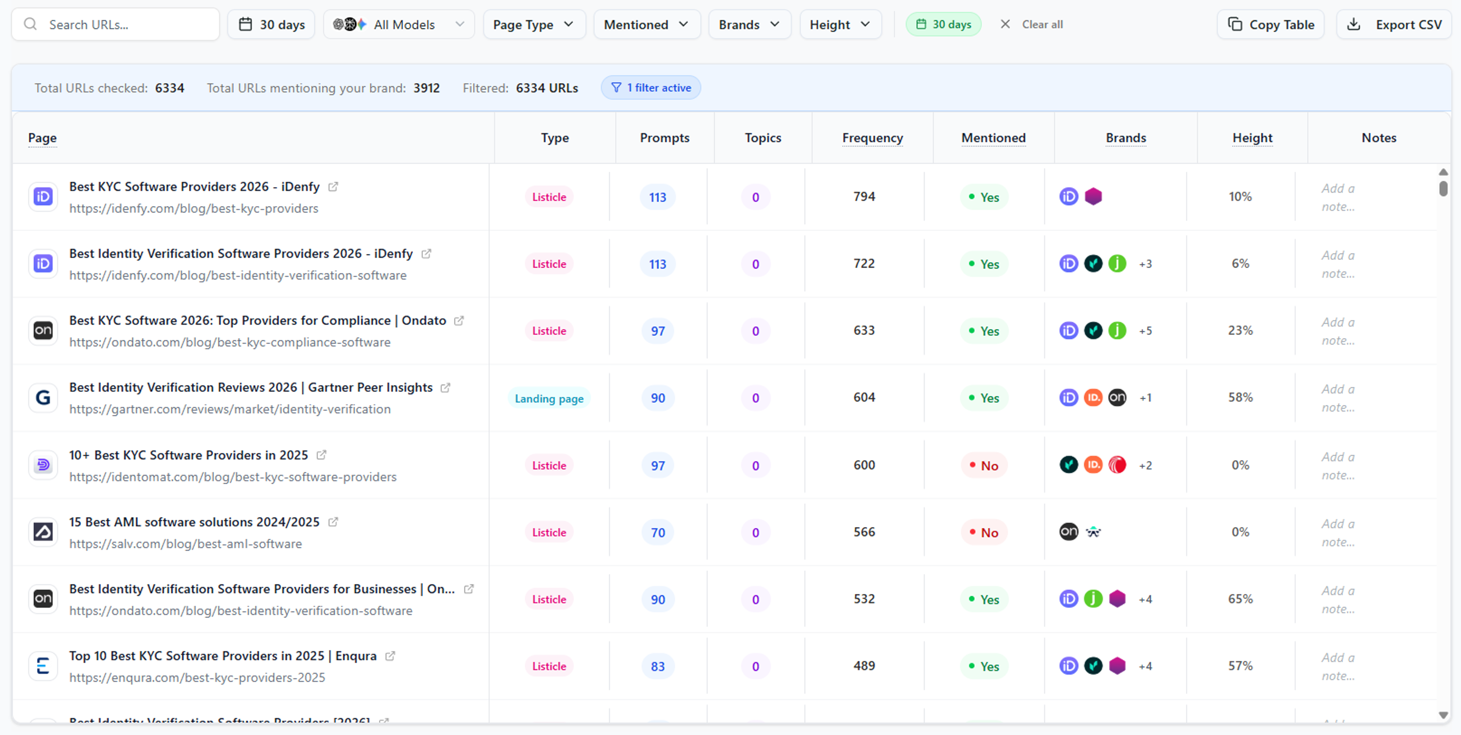Click the Listicle tag in the Identomat row

pyautogui.click(x=548, y=465)
